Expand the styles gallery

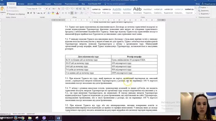coord(195,13)
